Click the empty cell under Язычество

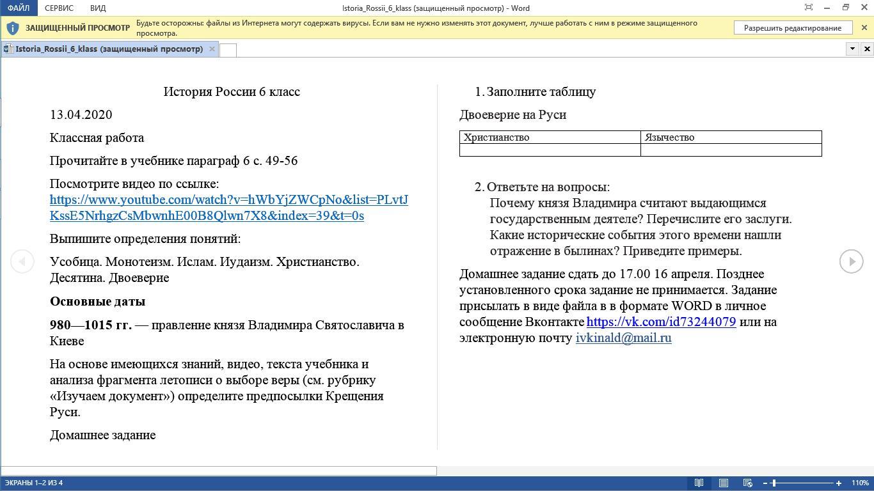click(x=731, y=150)
